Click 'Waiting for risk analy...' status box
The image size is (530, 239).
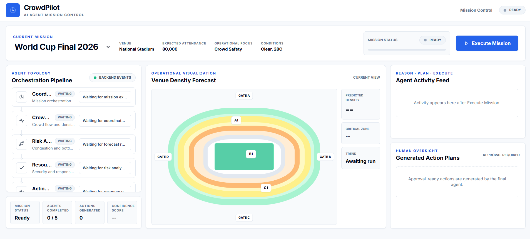pyautogui.click(x=105, y=168)
